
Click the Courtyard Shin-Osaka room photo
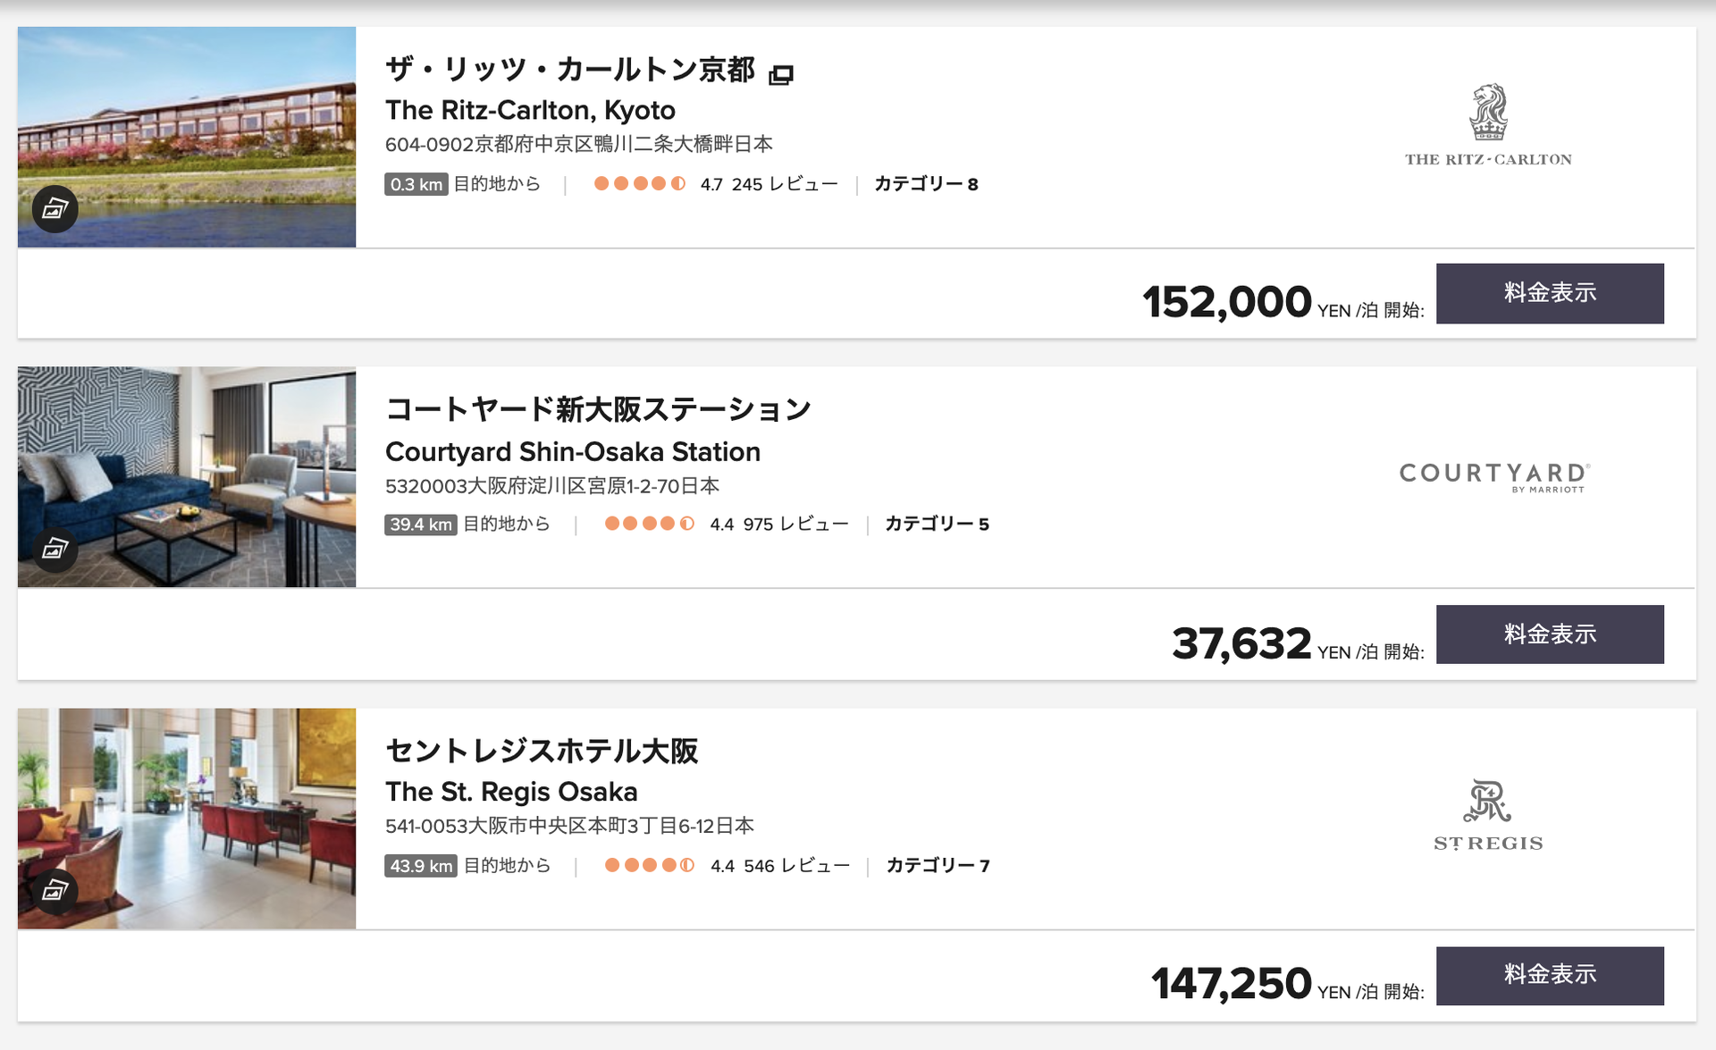[187, 477]
